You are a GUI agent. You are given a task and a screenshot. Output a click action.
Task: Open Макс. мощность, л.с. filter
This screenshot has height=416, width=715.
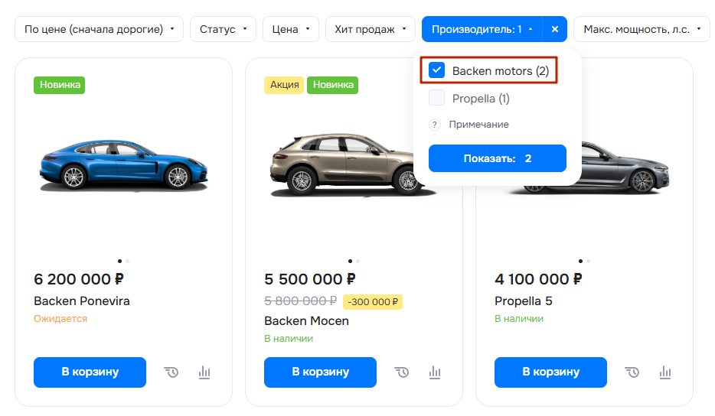tap(642, 29)
